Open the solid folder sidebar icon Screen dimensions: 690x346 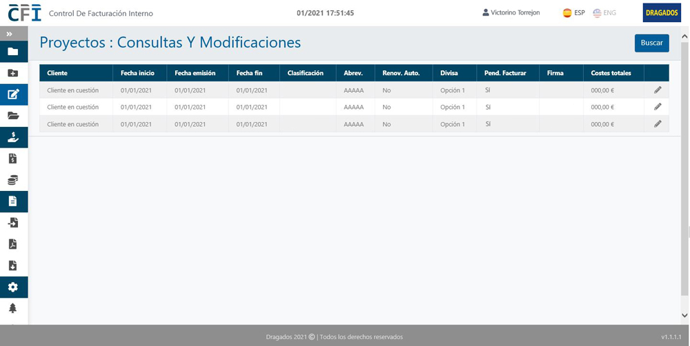coord(12,52)
